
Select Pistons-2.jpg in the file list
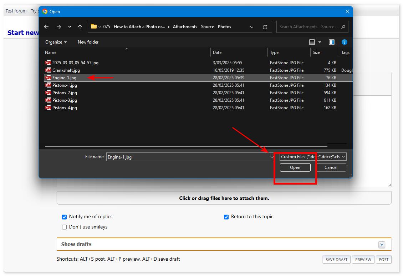pos(65,92)
